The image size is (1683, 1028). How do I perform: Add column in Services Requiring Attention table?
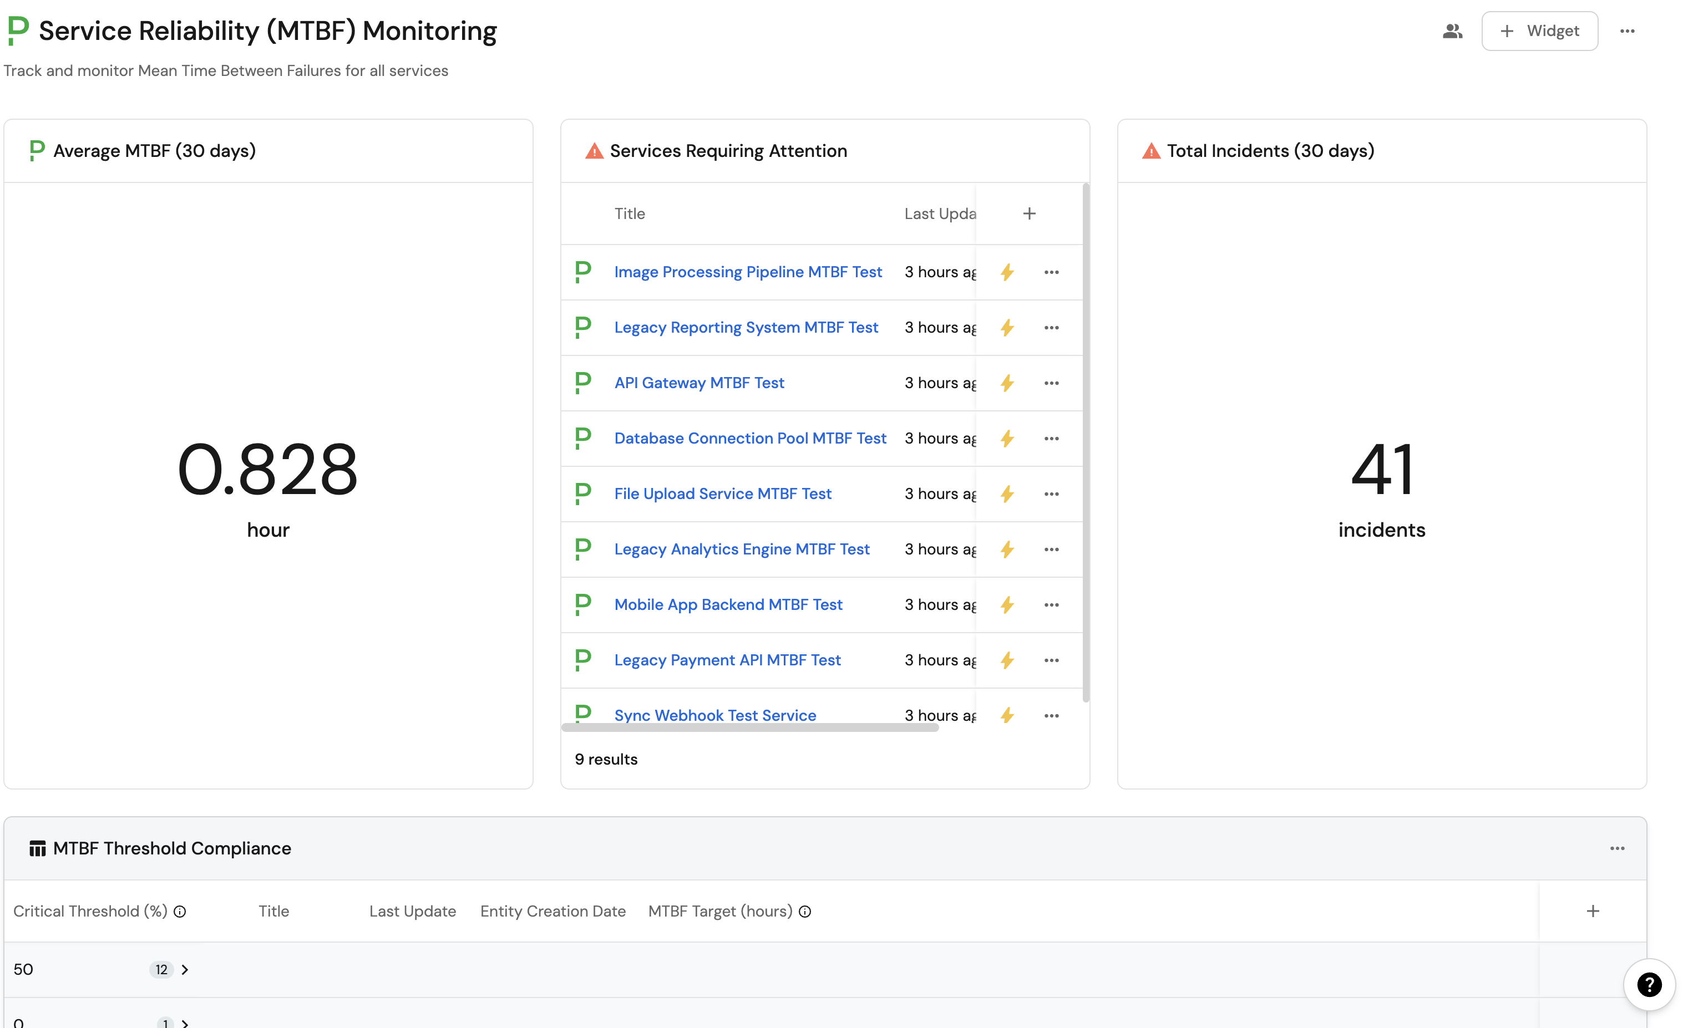click(x=1030, y=213)
